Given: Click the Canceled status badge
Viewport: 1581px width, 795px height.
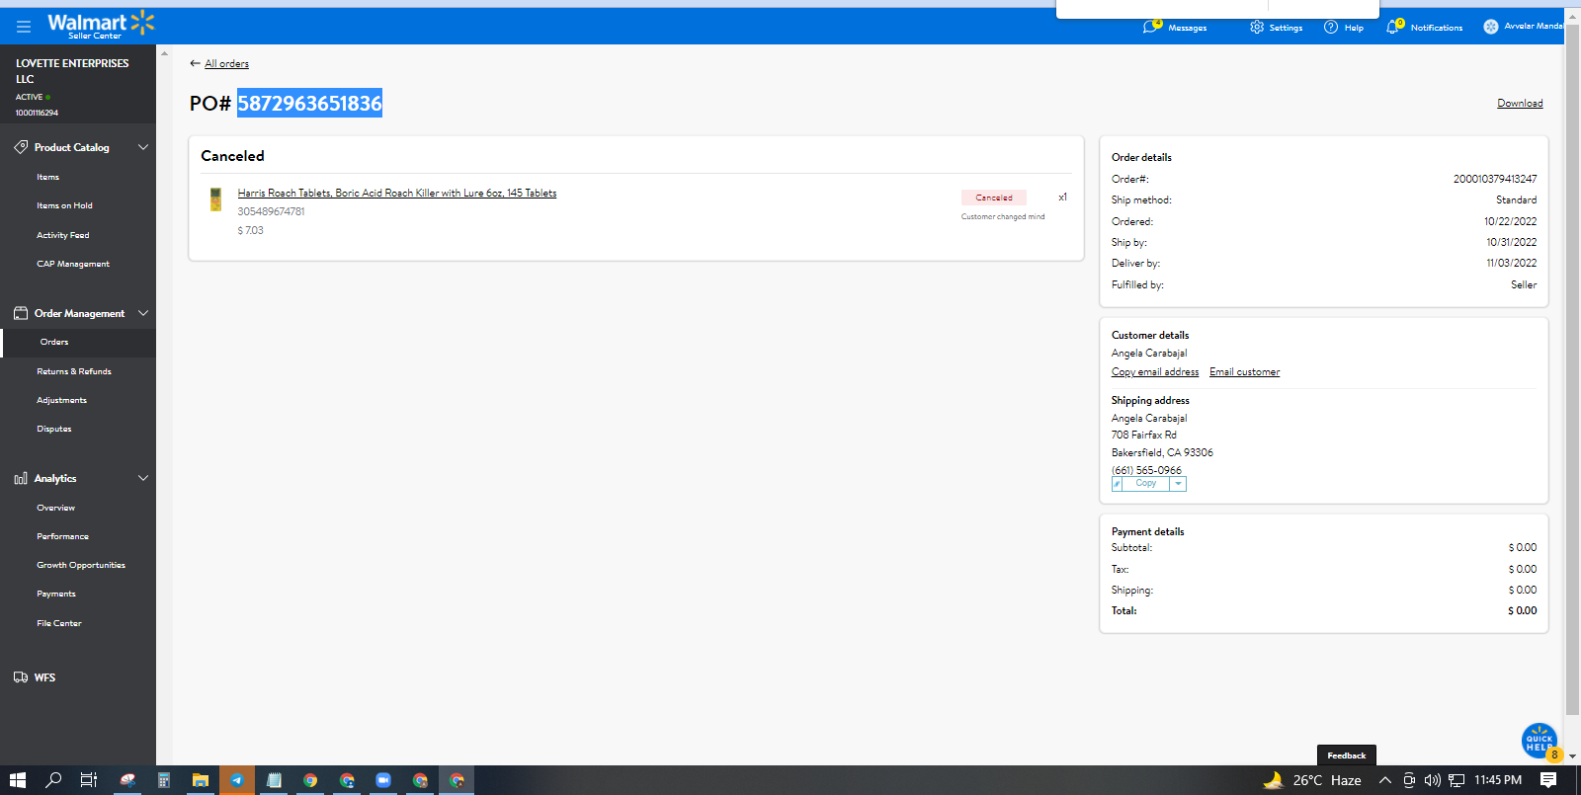Looking at the screenshot, I should pos(994,198).
